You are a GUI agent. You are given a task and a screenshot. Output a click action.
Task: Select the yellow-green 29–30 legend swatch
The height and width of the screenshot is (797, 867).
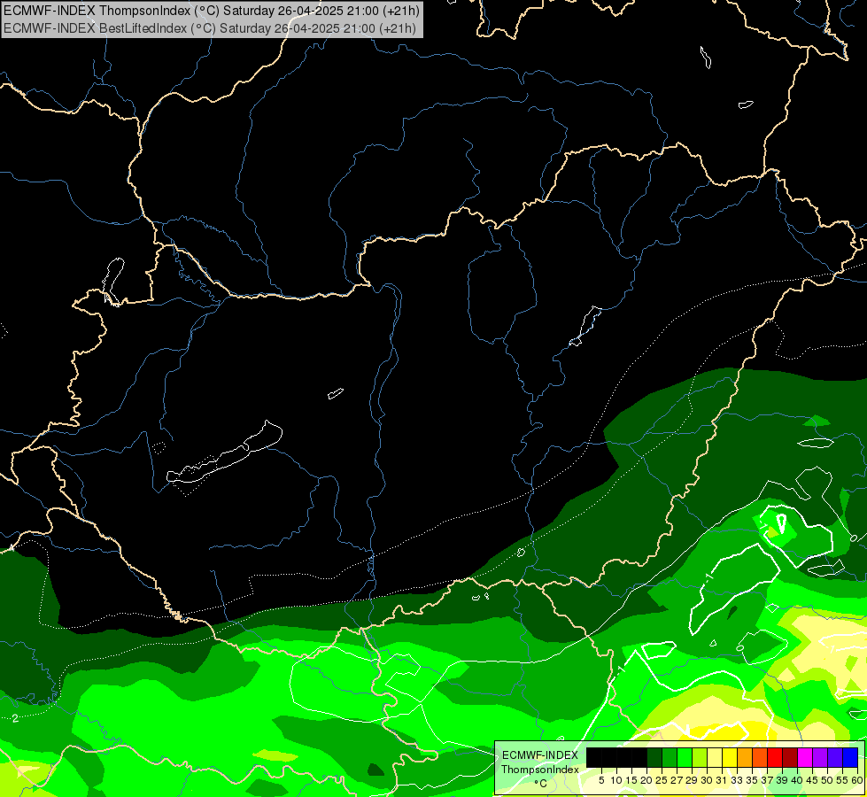click(x=700, y=757)
